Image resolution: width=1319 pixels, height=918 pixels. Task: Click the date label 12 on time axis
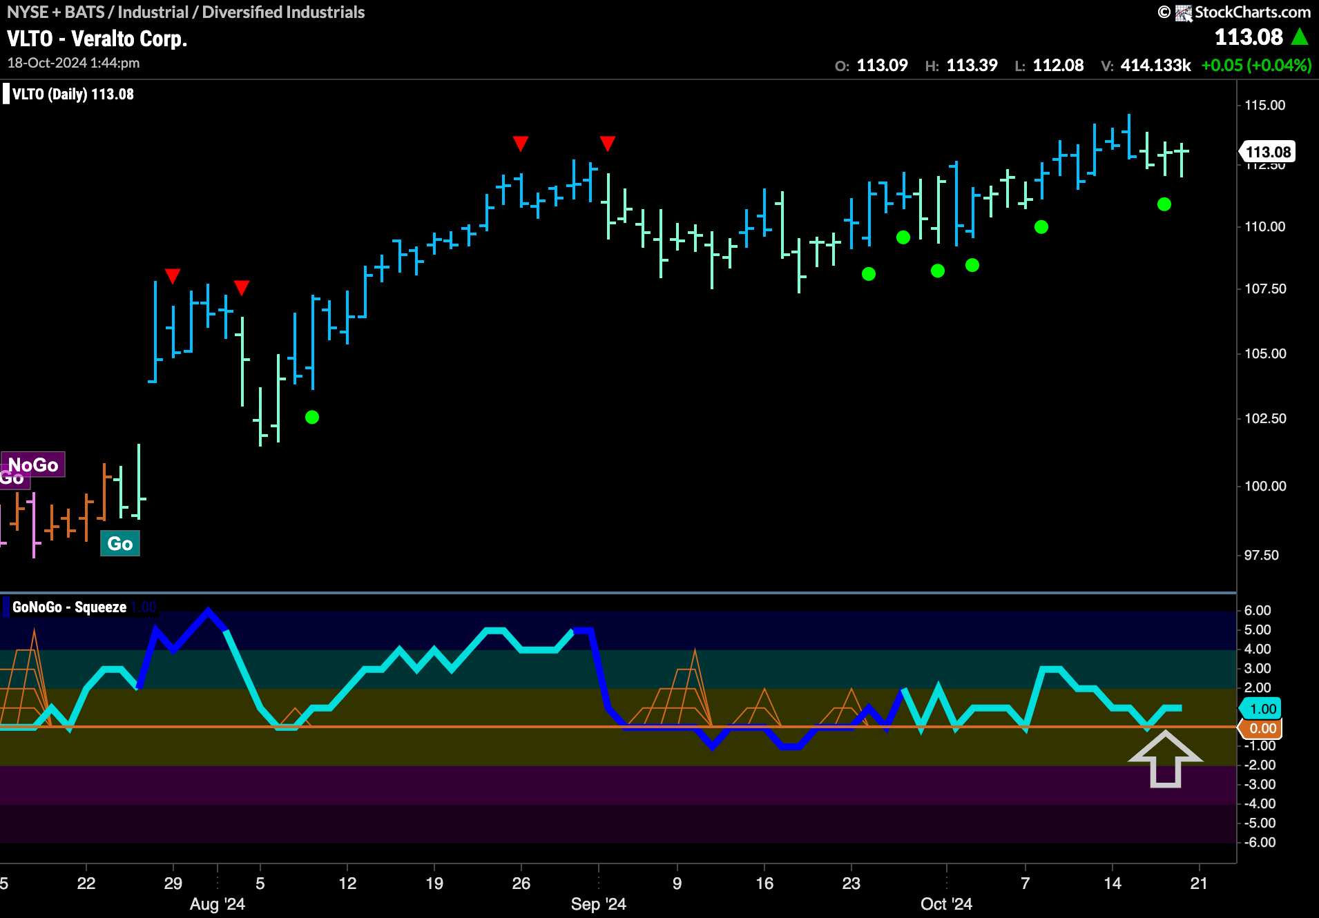(x=347, y=883)
